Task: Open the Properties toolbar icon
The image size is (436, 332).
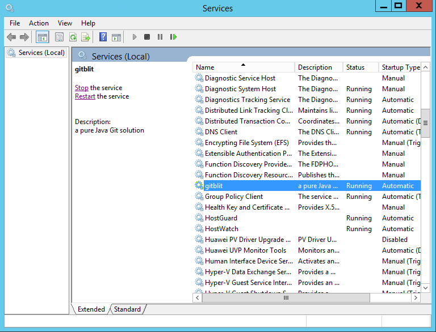Action: pyautogui.click(x=59, y=37)
